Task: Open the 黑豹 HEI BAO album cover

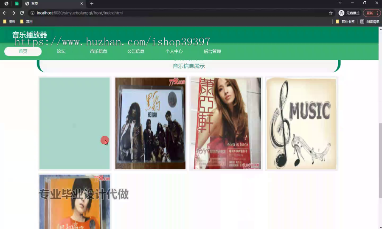Action: [x=150, y=123]
